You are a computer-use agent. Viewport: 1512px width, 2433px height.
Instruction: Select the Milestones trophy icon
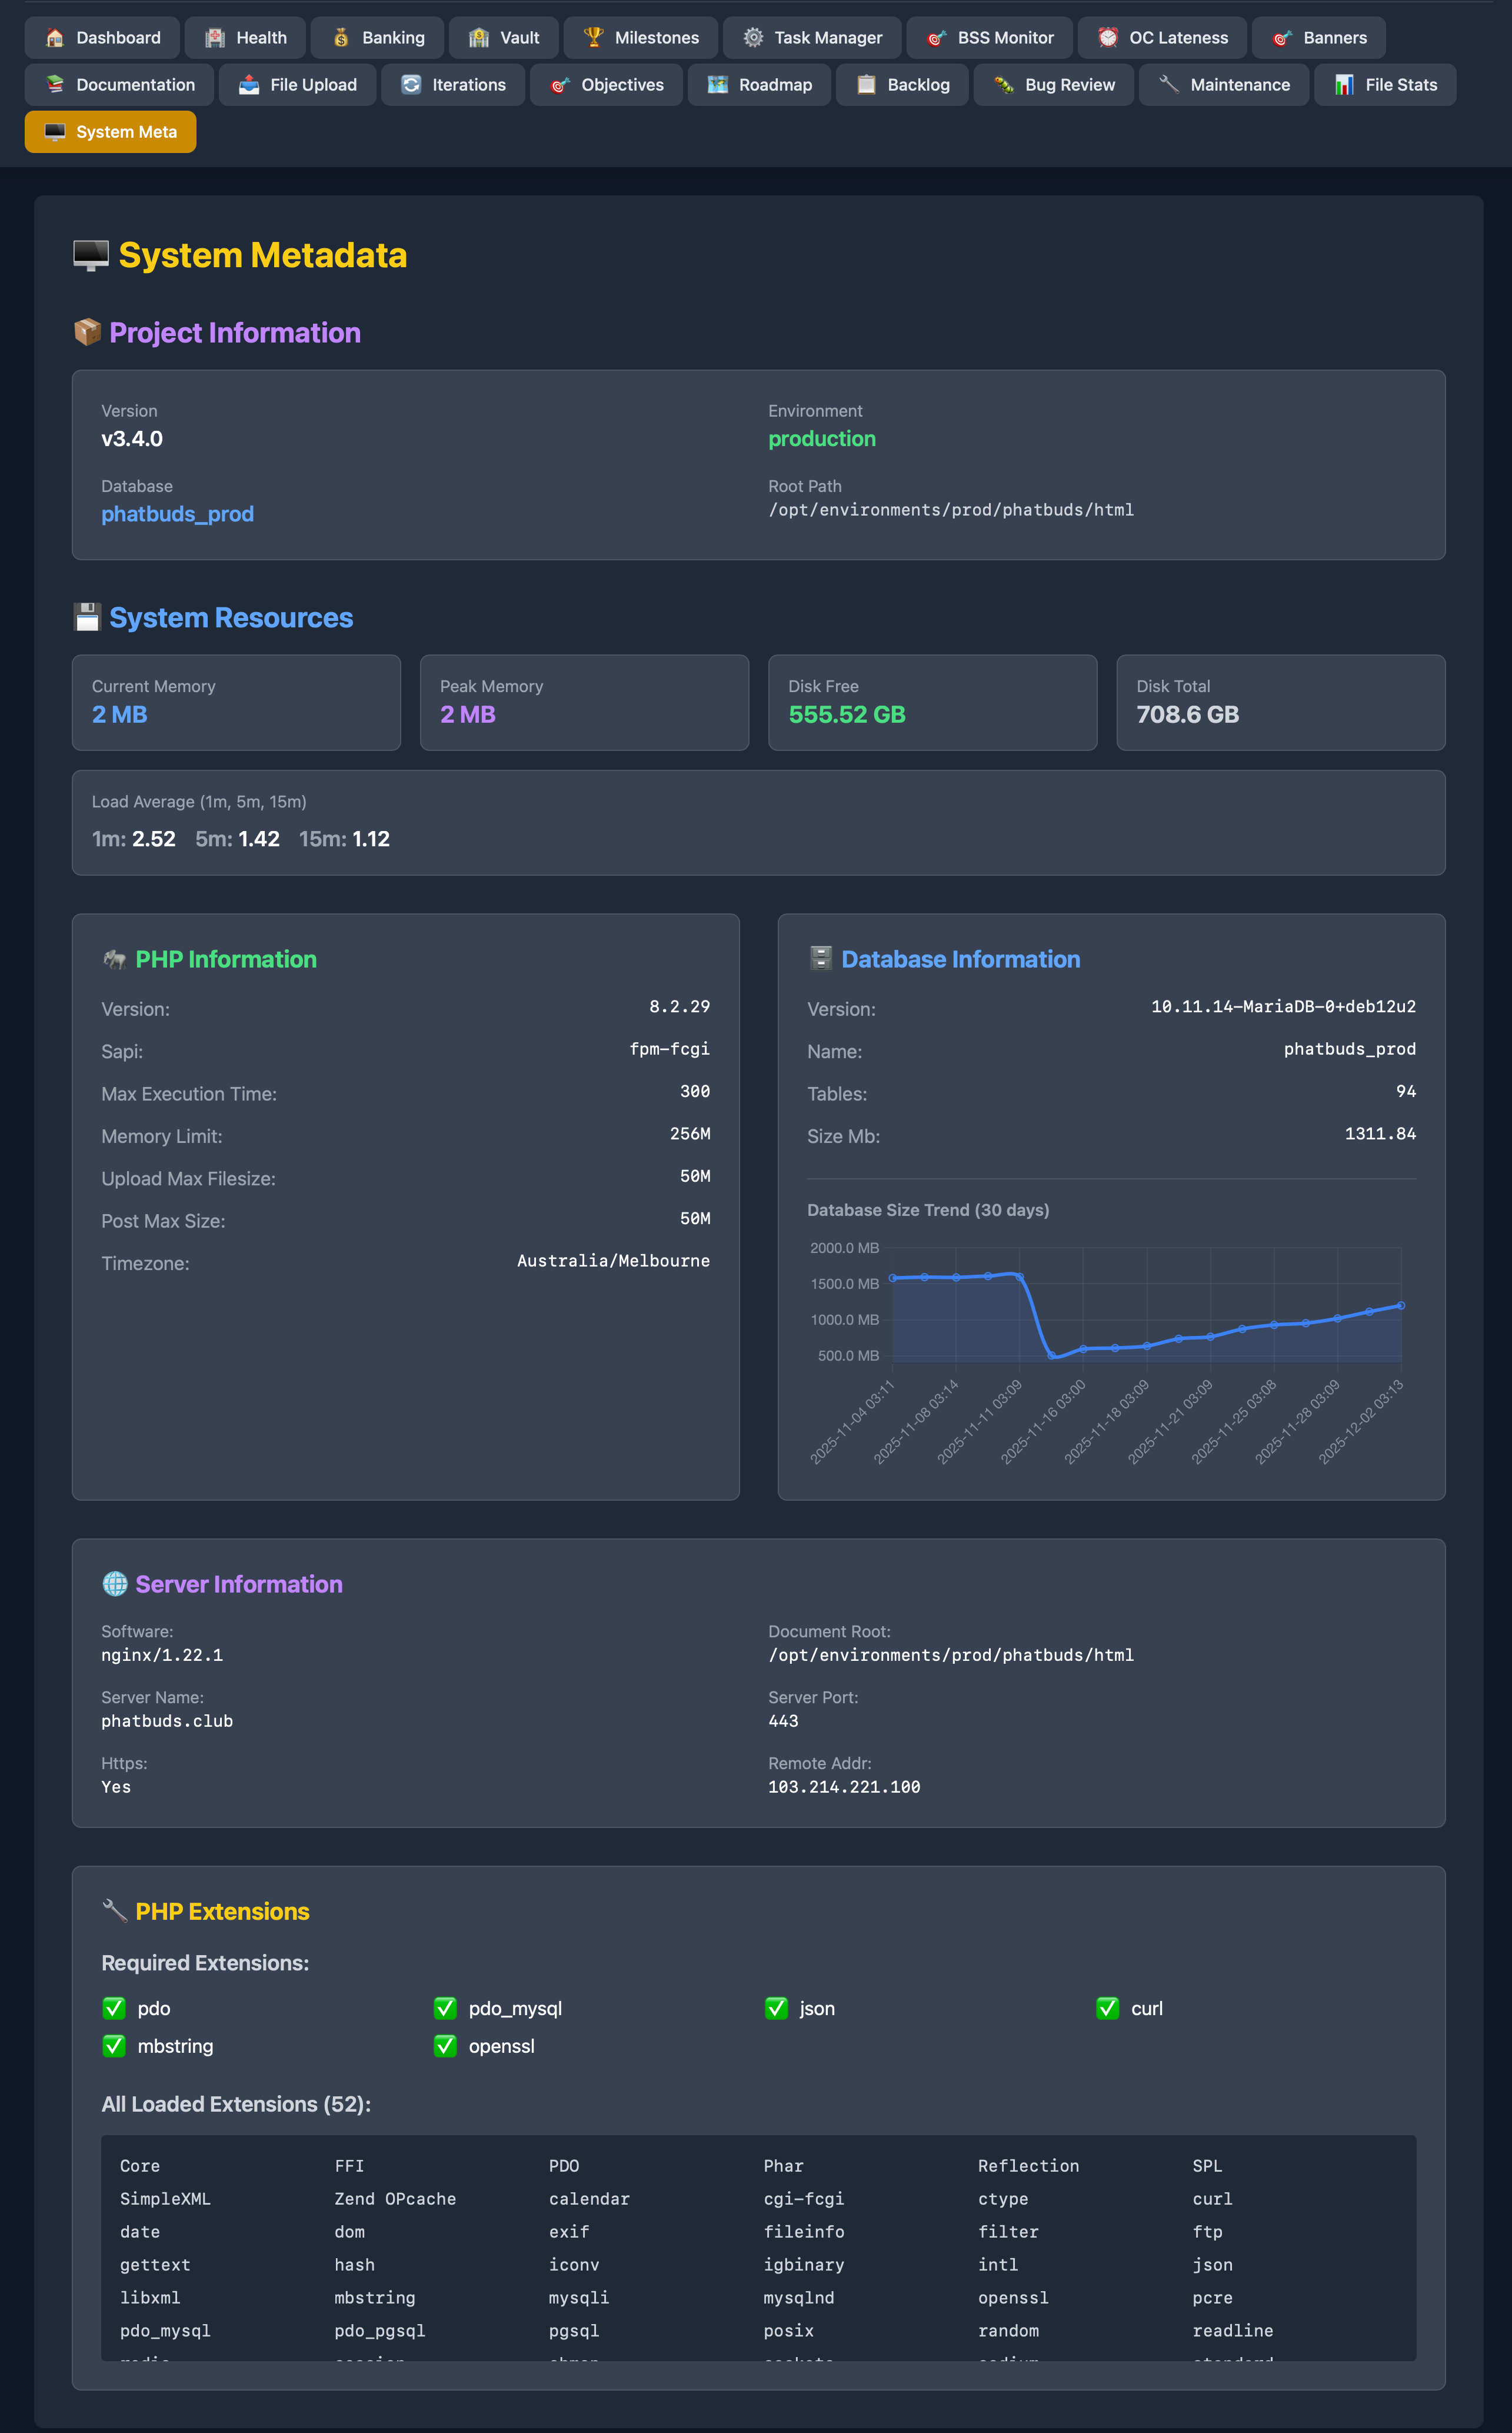[592, 37]
